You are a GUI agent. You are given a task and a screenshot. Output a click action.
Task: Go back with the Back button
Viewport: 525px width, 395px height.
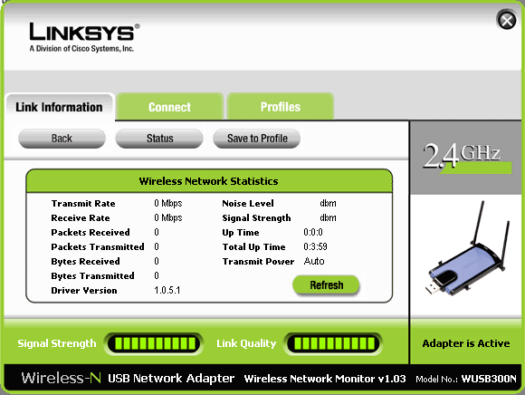coord(62,139)
